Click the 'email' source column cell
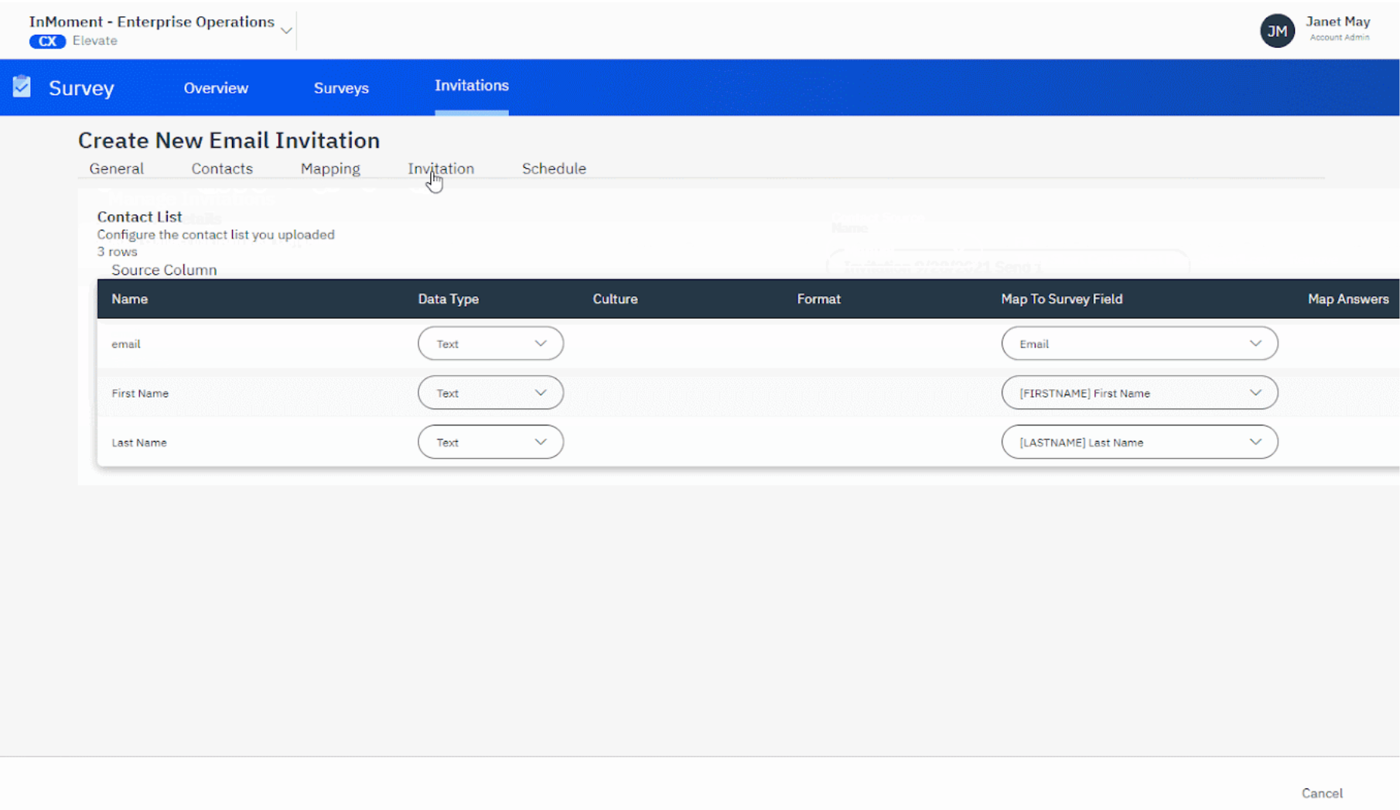The height and width of the screenshot is (810, 1400). pos(126,344)
